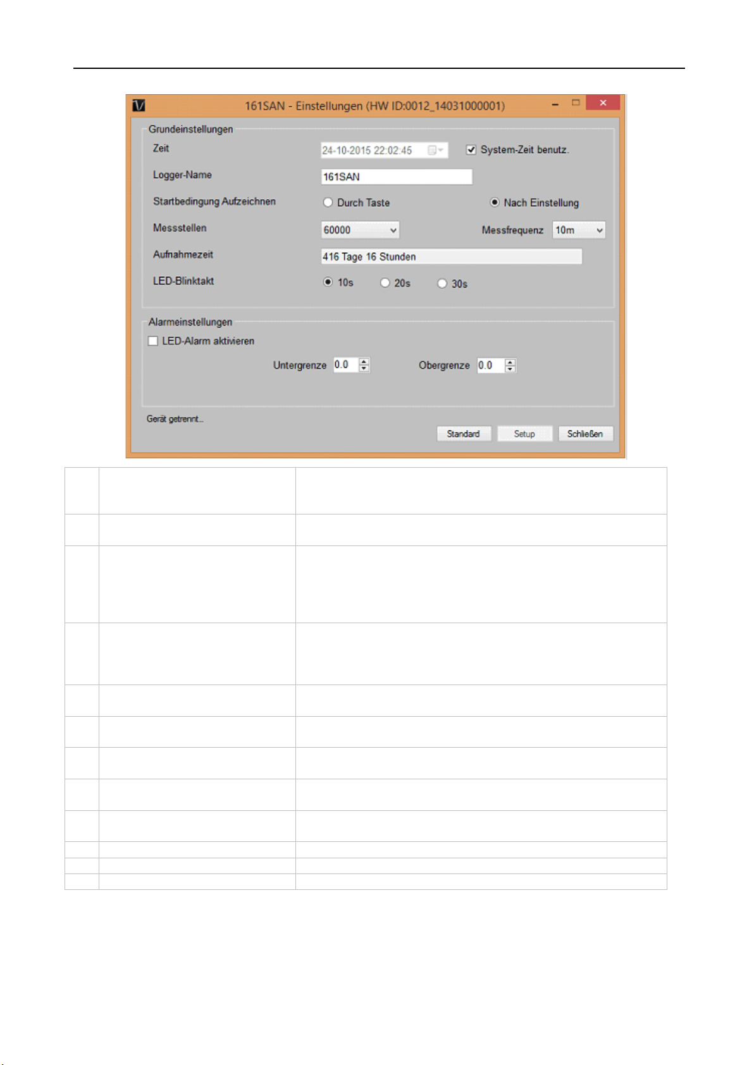Click the Schließen button
Screen dimensions: 754x1065
[585, 434]
